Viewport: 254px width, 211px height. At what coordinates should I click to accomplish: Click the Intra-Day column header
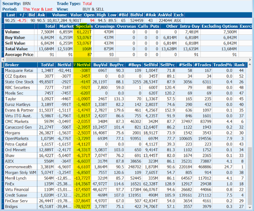[x=190, y=26]
